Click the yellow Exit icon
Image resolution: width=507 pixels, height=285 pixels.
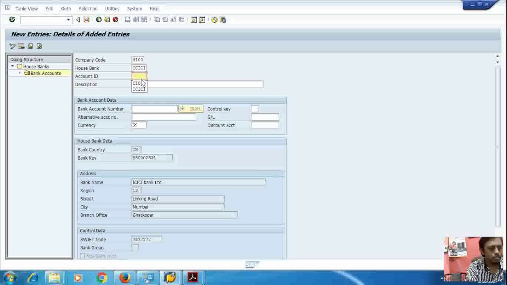(107, 19)
